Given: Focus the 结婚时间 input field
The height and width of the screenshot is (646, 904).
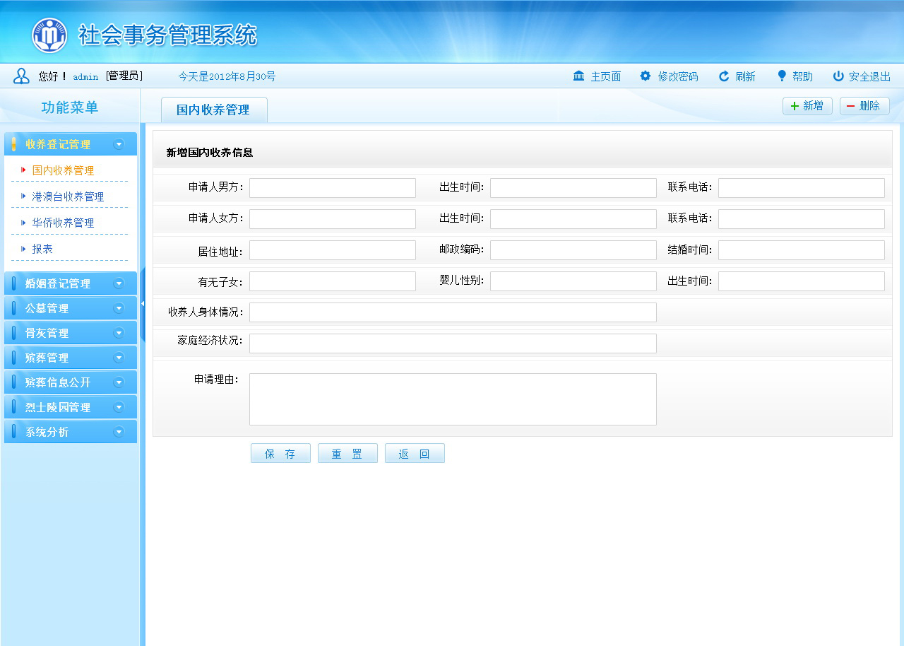Looking at the screenshot, I should tap(802, 250).
